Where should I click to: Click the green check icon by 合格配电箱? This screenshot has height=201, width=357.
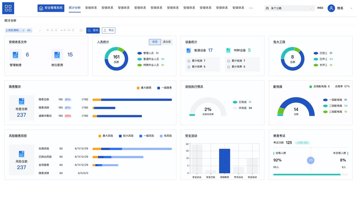[x=310, y=87]
